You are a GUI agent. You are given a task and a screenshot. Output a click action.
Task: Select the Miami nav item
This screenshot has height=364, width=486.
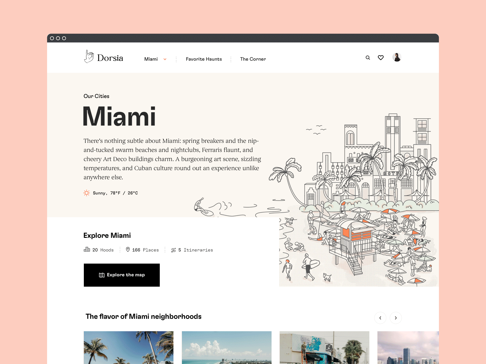151,59
